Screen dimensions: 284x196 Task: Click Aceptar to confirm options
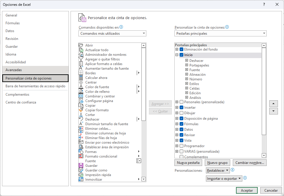247,191
